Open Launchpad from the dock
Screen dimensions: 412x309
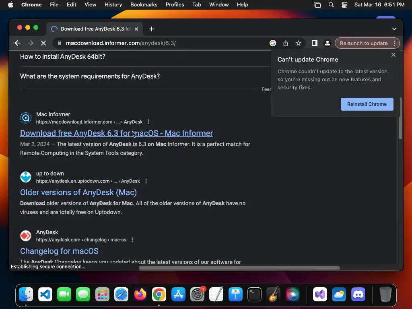click(102, 294)
